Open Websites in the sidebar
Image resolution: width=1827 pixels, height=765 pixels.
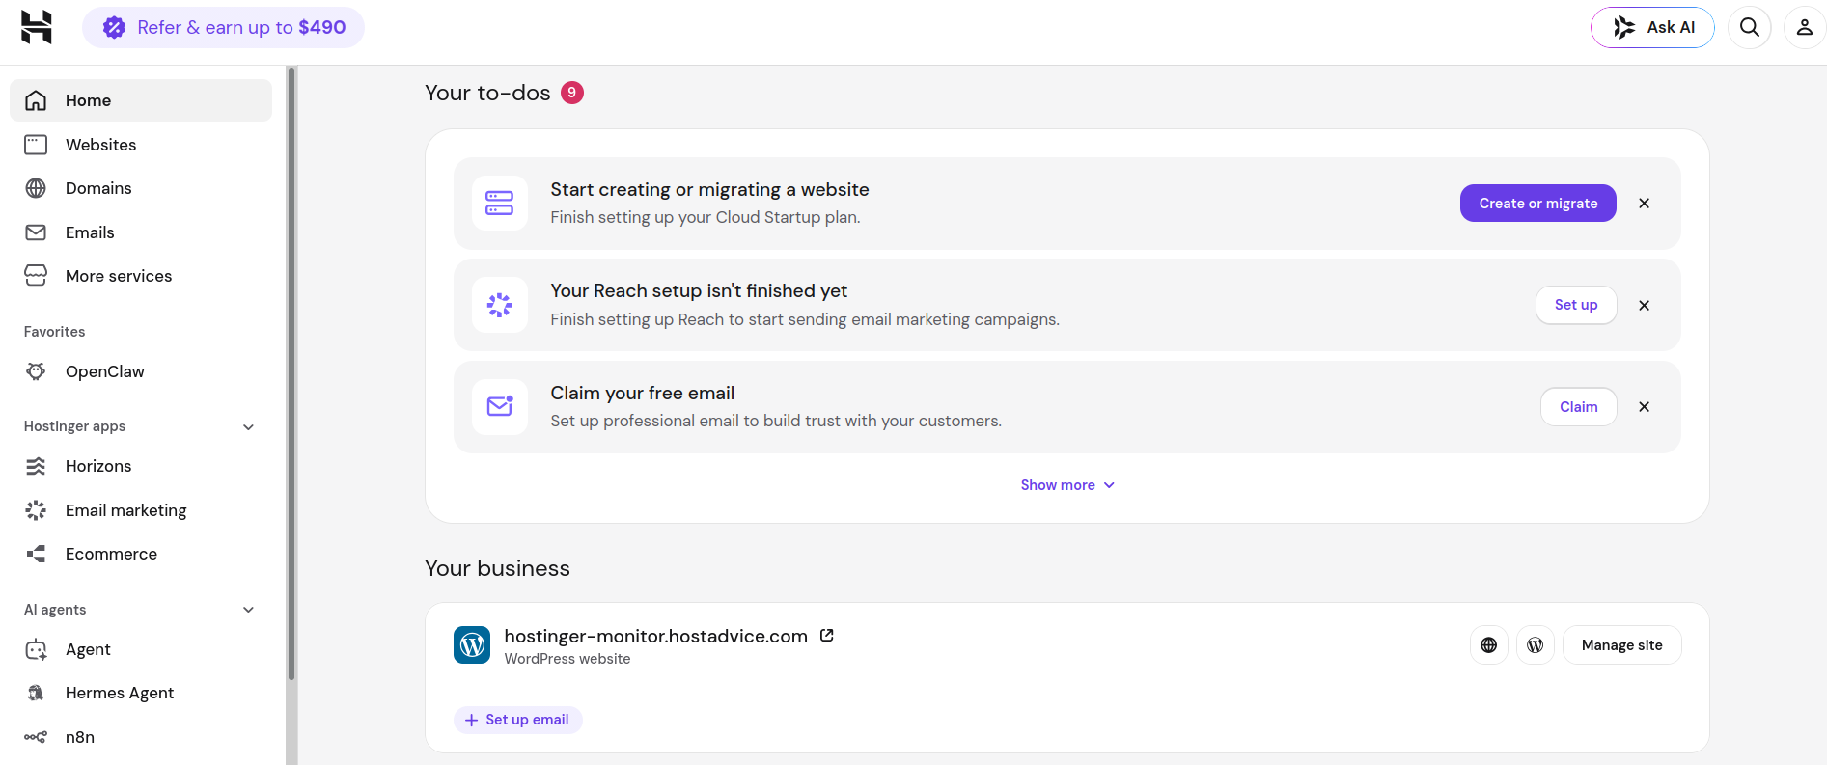(141, 145)
